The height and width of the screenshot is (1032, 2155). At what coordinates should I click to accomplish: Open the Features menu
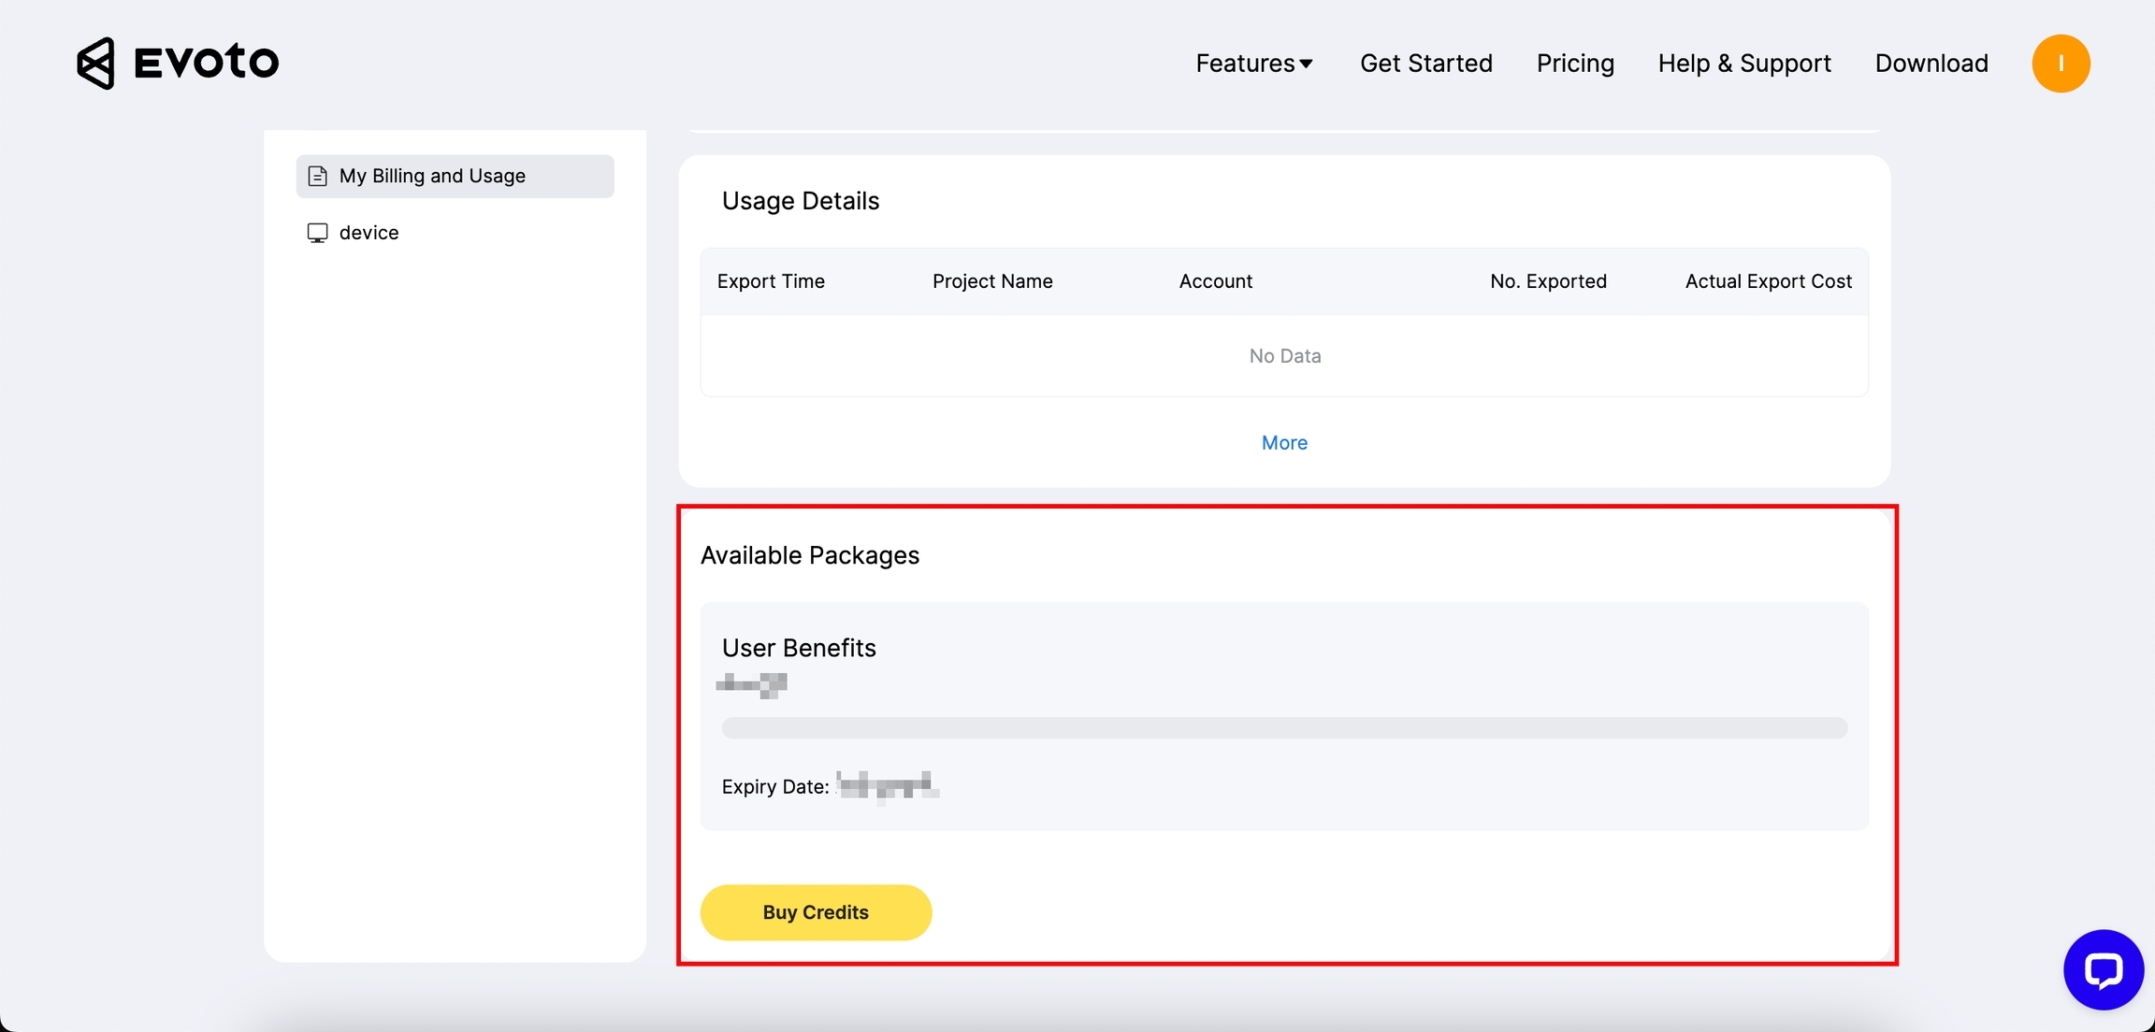tap(1245, 64)
